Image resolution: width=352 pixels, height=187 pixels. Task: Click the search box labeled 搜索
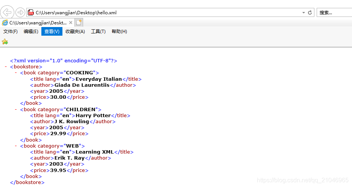point(334,12)
